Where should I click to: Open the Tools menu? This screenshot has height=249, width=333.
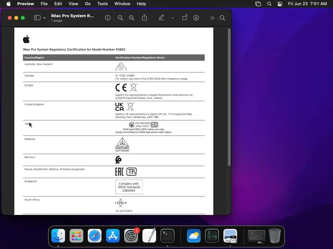pos(102,4)
